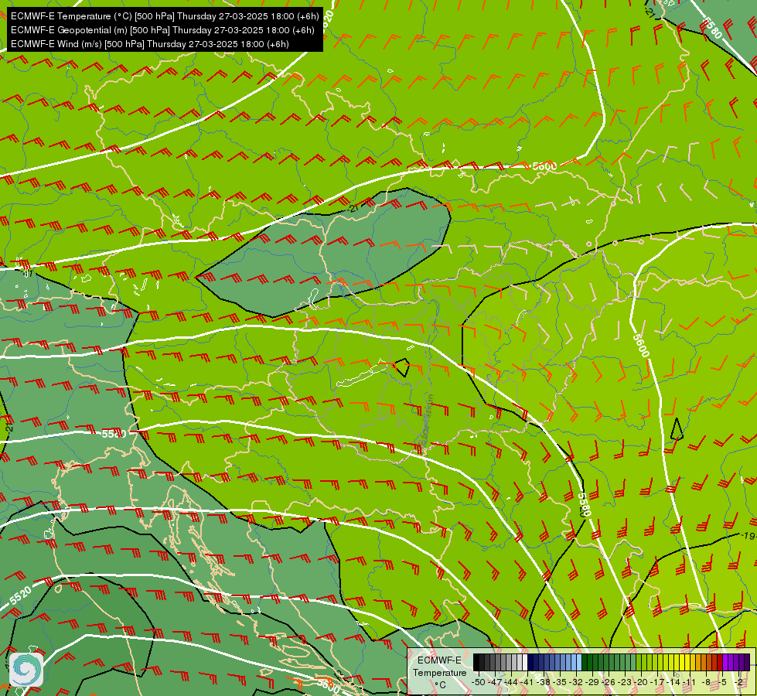
Task: Click the -38 value on temperature legend
Action: coord(544,682)
